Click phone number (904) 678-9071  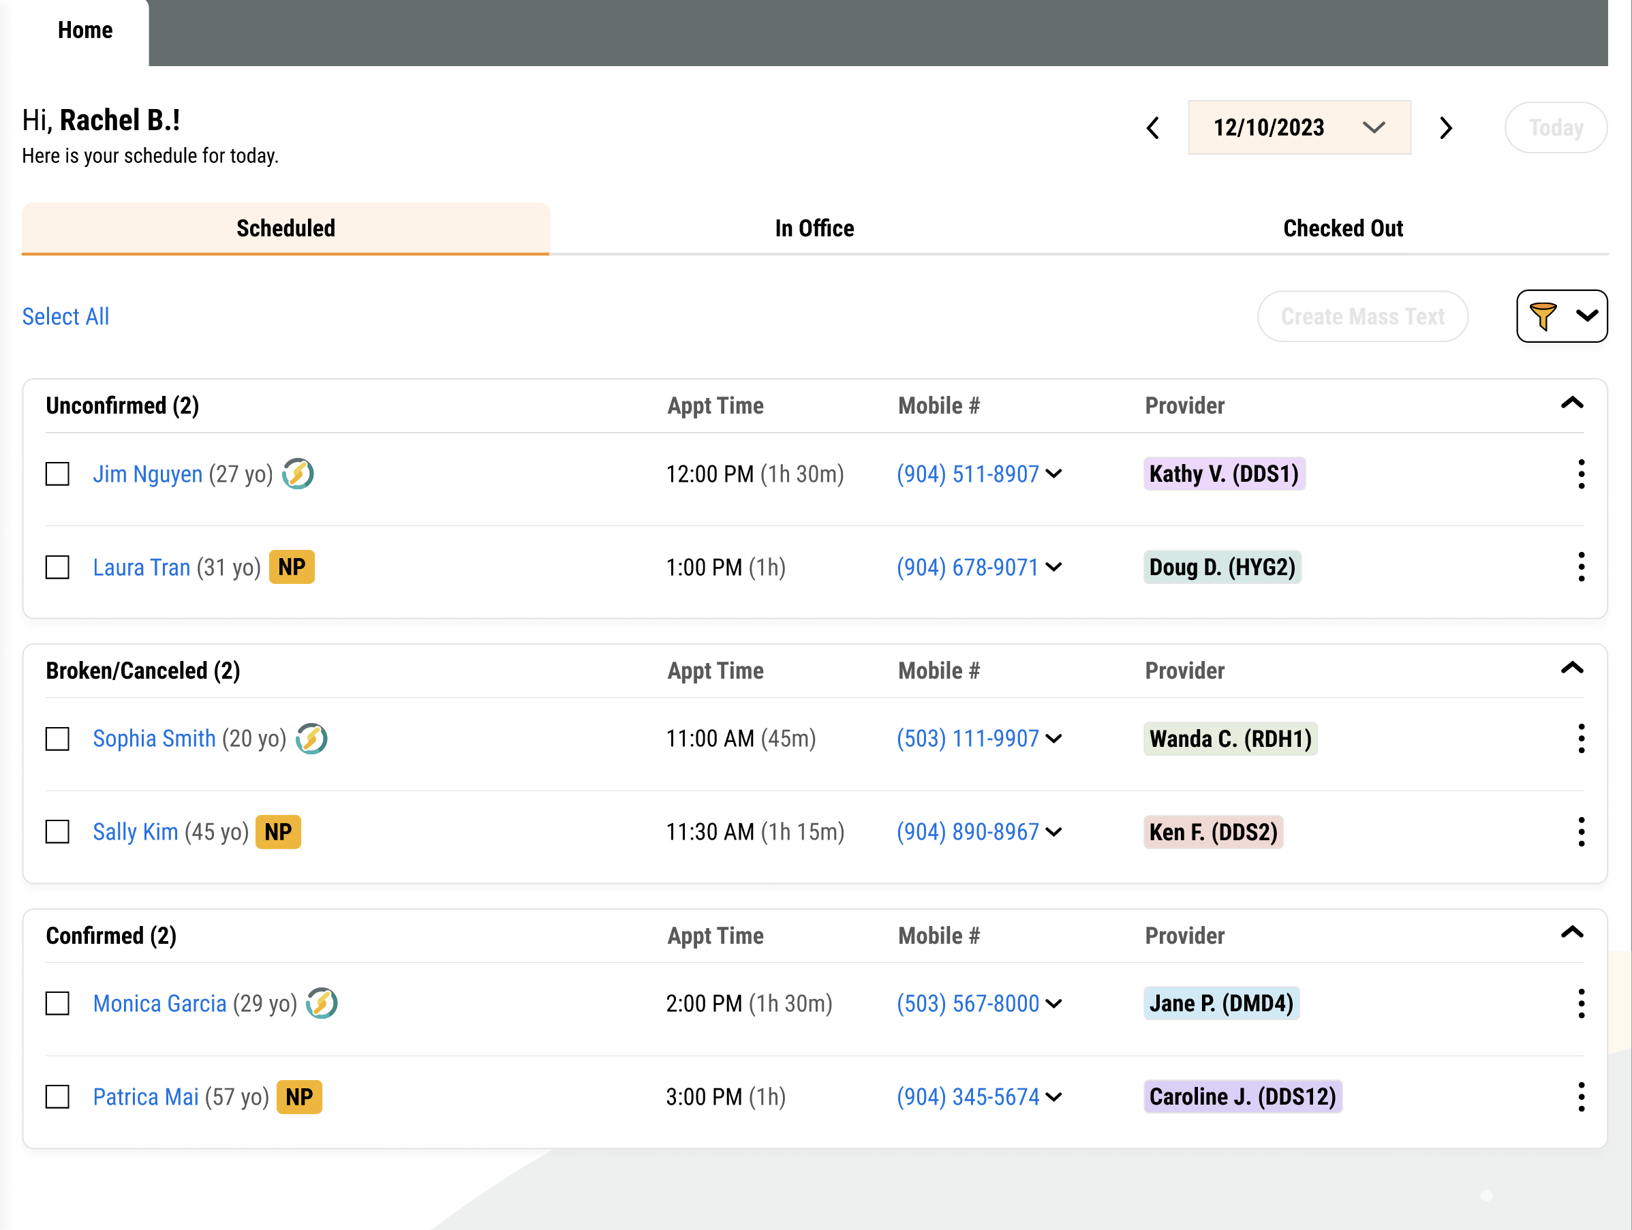point(967,567)
